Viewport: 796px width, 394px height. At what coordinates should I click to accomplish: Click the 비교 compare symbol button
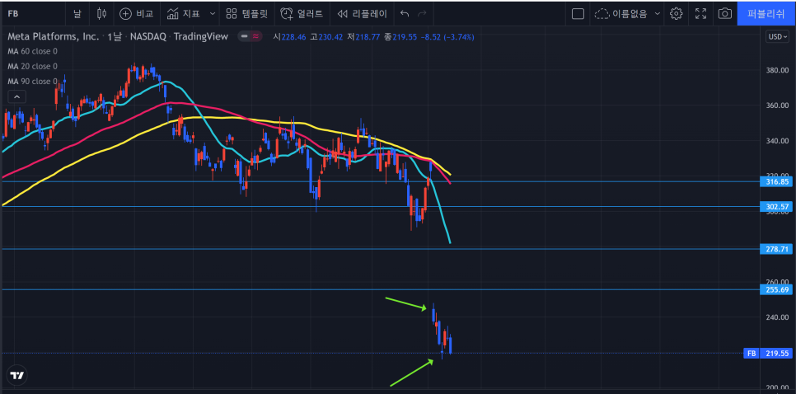coord(136,14)
